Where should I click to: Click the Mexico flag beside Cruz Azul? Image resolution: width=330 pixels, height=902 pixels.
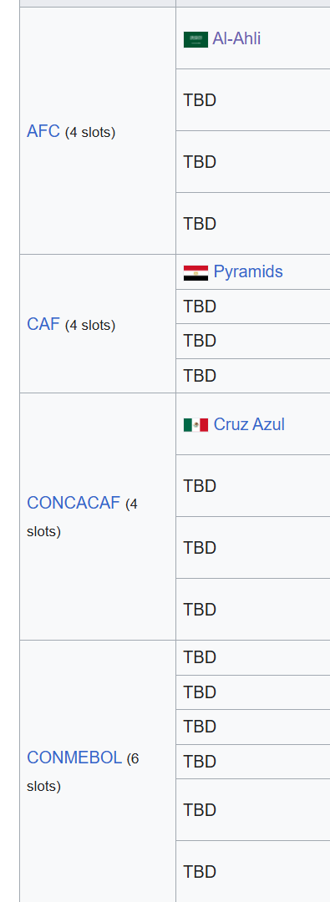(x=195, y=425)
